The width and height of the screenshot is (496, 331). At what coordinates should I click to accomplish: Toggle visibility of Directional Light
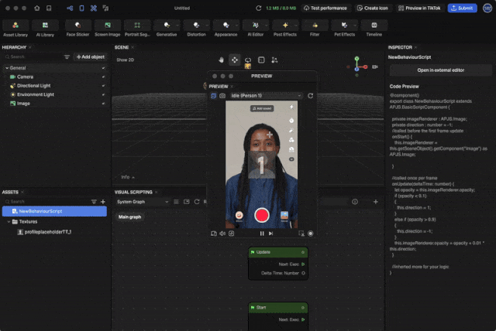(103, 86)
